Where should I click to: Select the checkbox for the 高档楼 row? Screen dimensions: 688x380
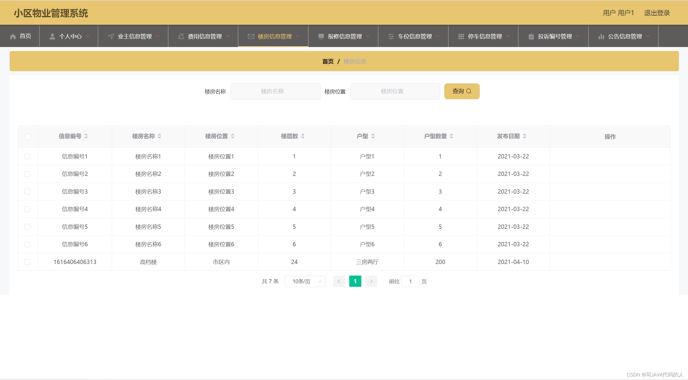click(27, 262)
